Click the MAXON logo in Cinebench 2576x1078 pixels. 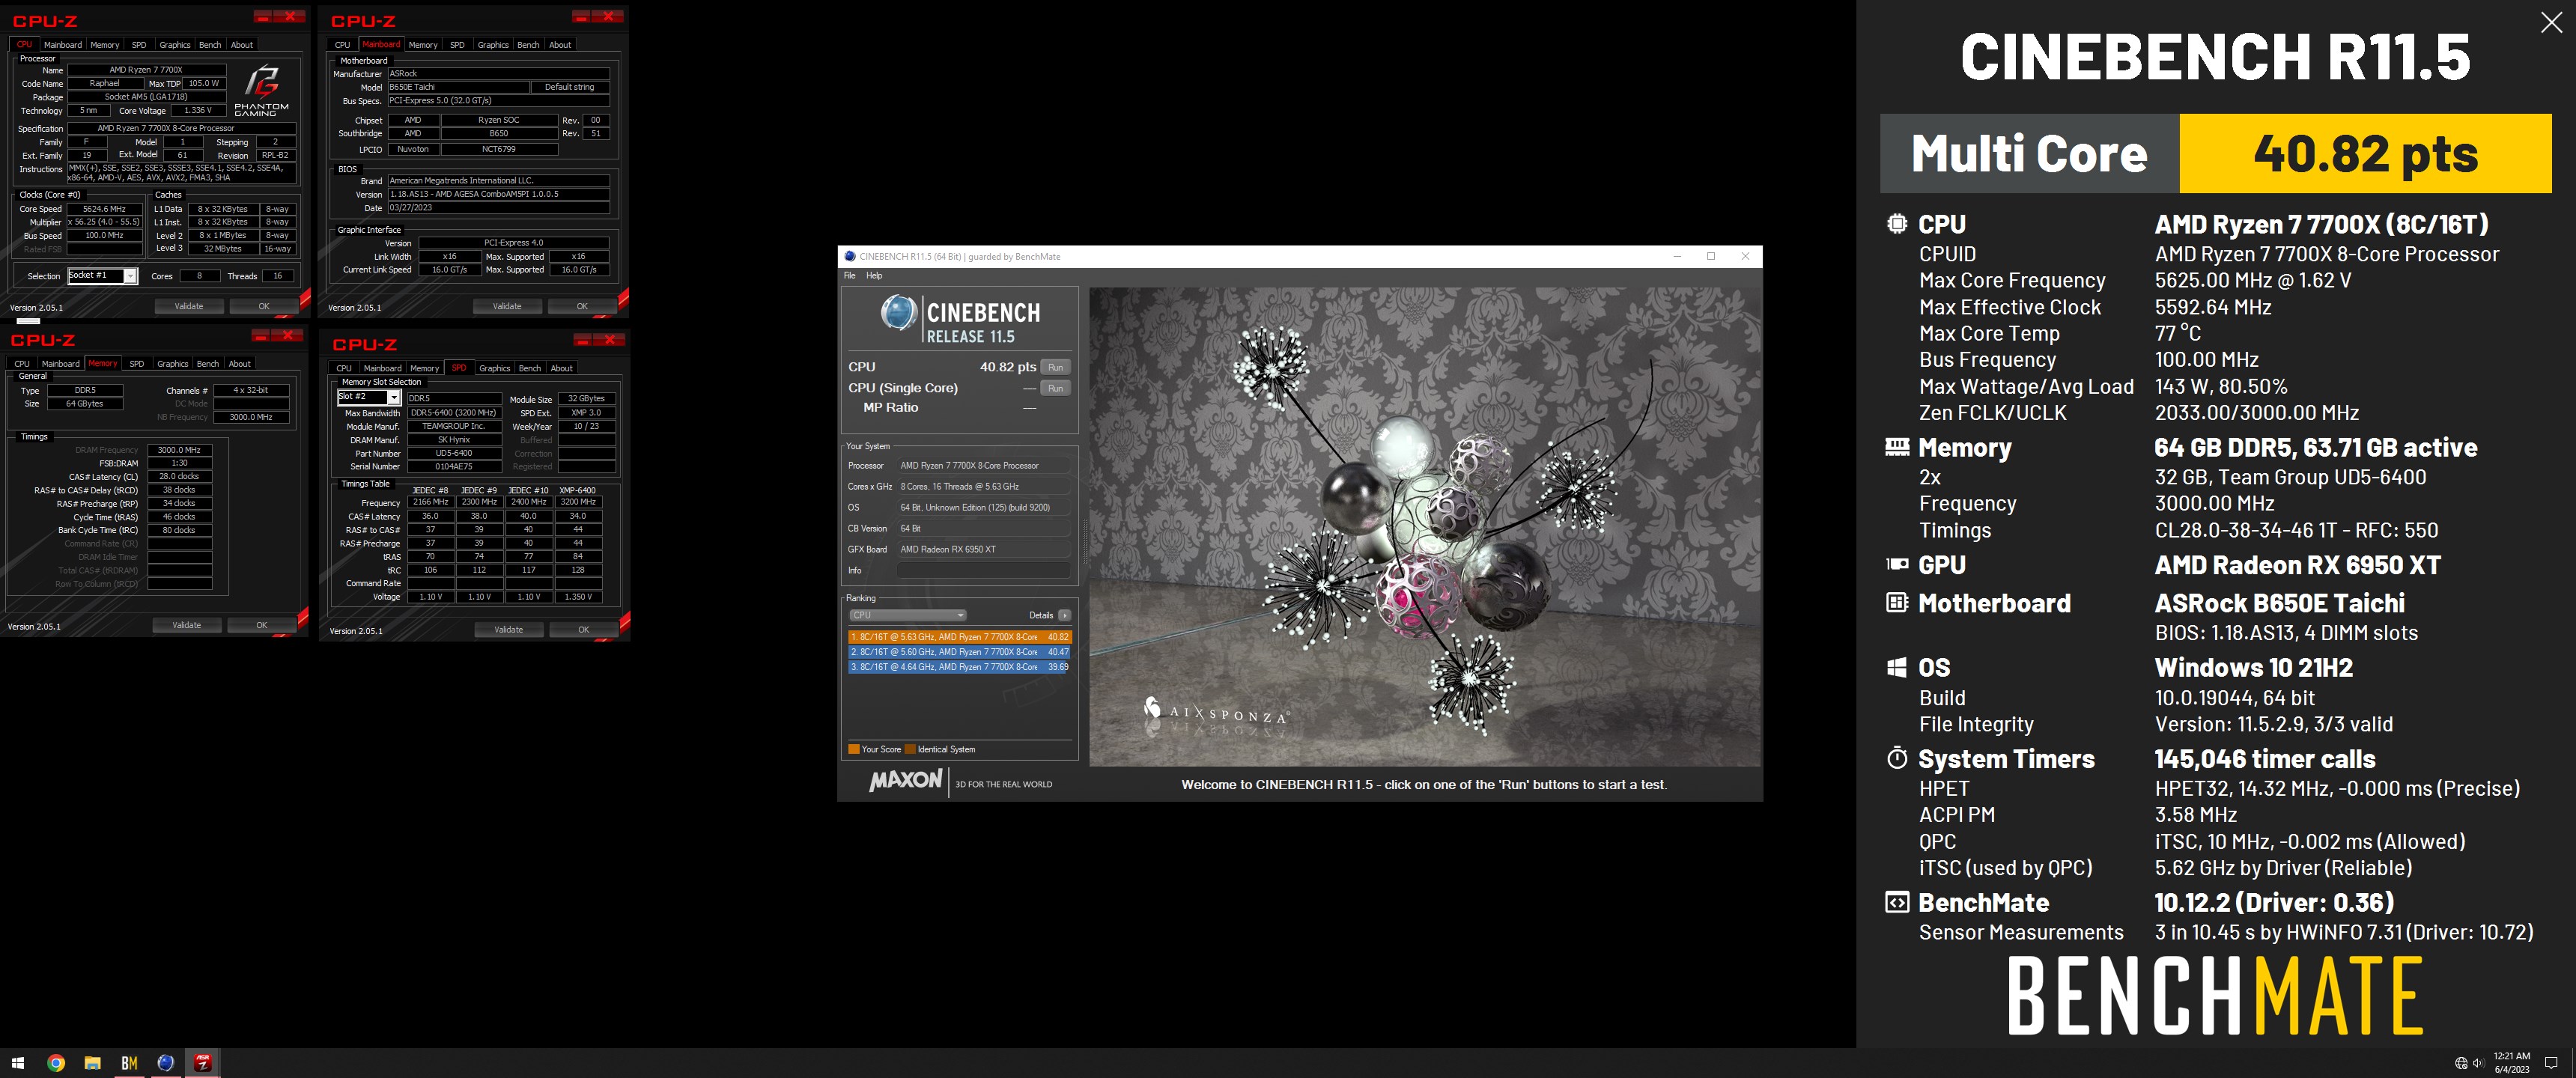click(x=905, y=780)
